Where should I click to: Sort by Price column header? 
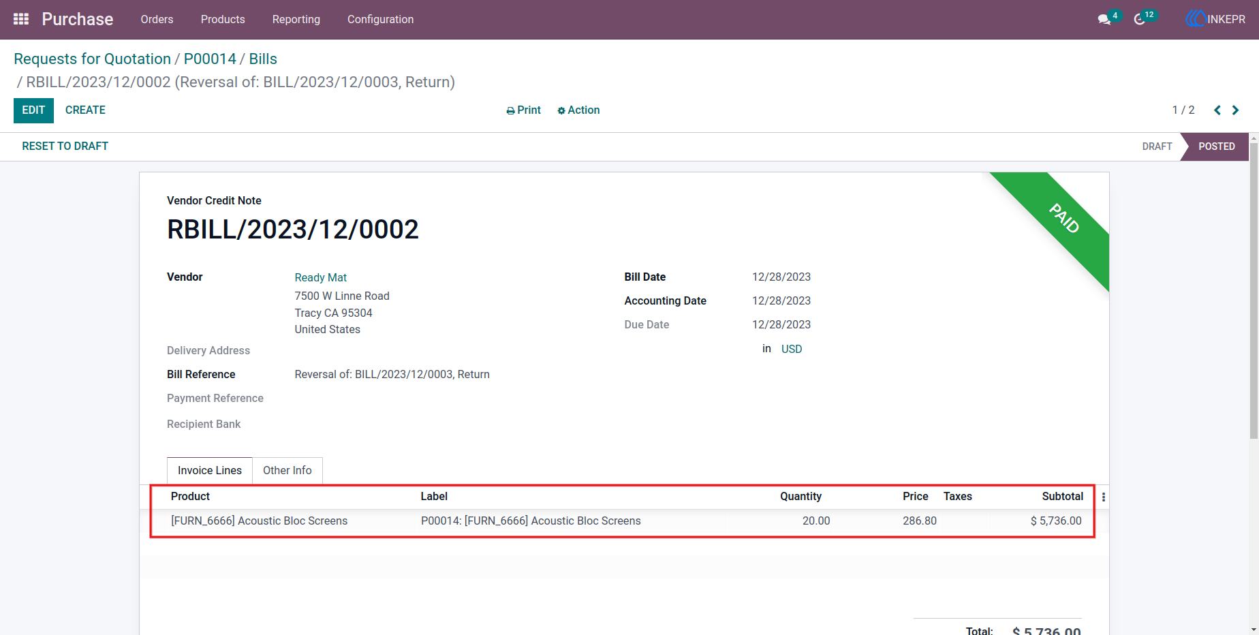tap(916, 497)
